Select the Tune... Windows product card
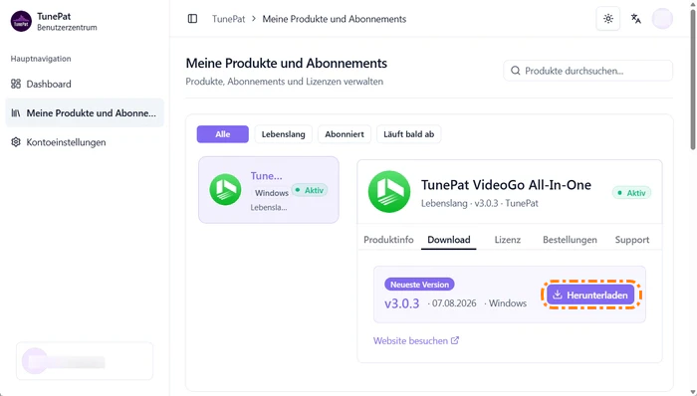The width and height of the screenshot is (697, 396). (x=269, y=190)
